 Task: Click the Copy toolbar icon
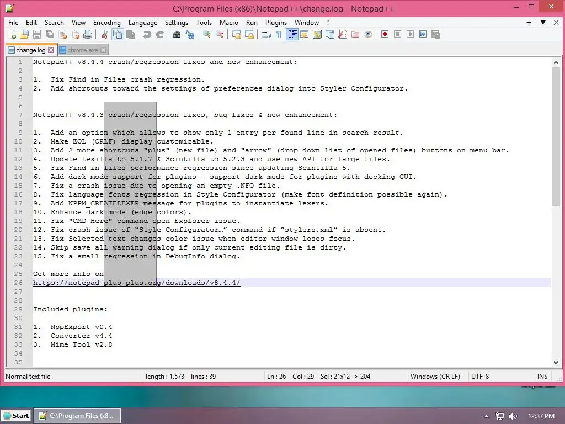pyautogui.click(x=118, y=34)
